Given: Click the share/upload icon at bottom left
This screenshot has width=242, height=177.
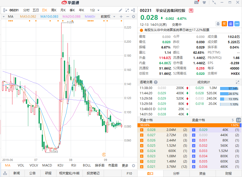Looking at the screenshot, I should point(5,173).
